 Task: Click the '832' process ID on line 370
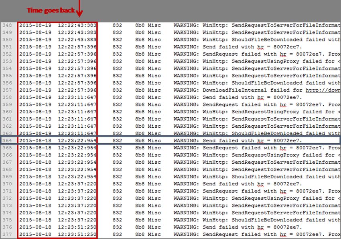point(117,184)
